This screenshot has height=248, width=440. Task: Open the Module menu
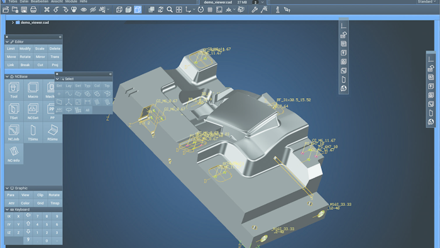coord(71,1)
